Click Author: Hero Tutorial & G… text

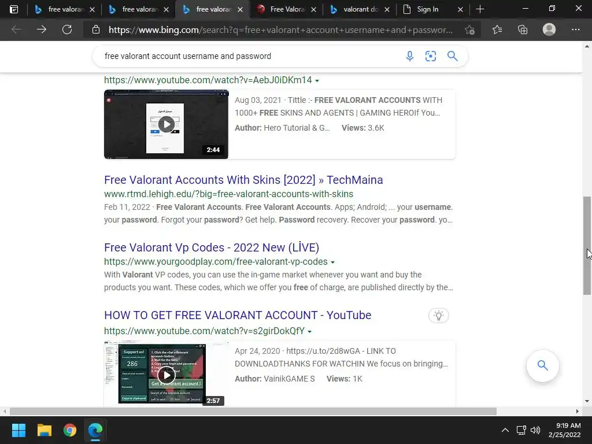coord(282,128)
